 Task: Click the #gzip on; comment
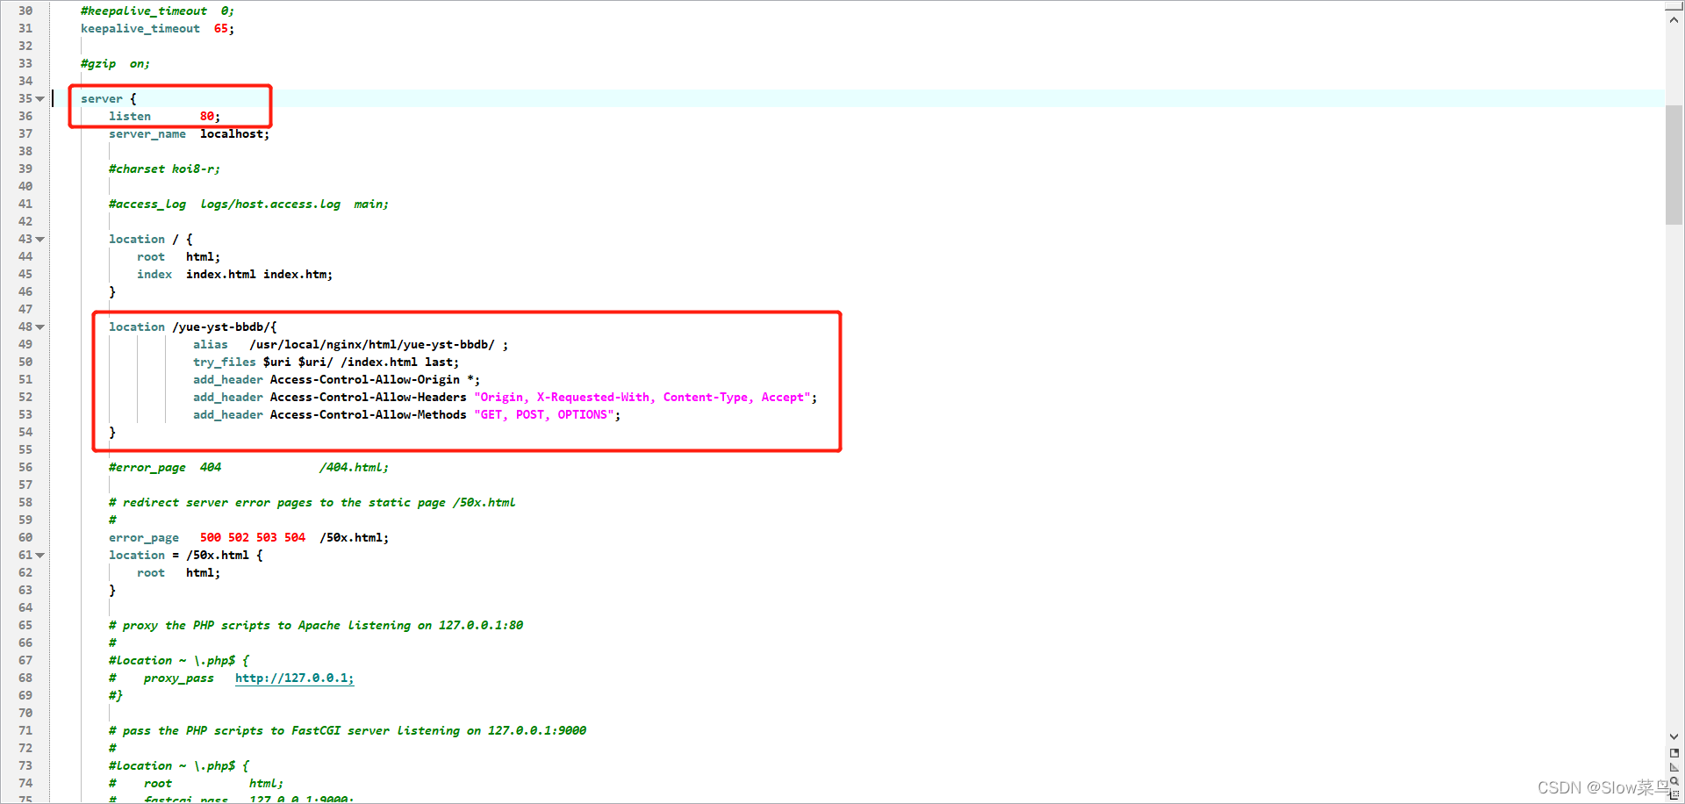click(115, 64)
